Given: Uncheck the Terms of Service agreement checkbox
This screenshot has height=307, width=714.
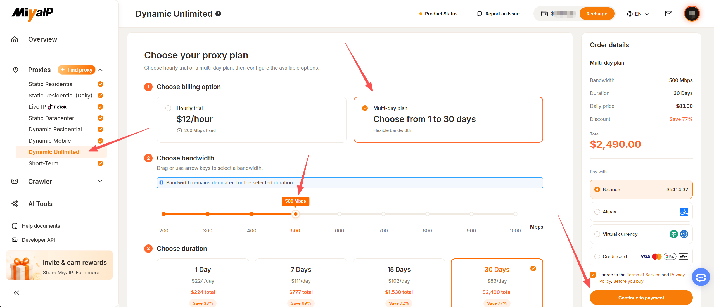Looking at the screenshot, I should (593, 275).
